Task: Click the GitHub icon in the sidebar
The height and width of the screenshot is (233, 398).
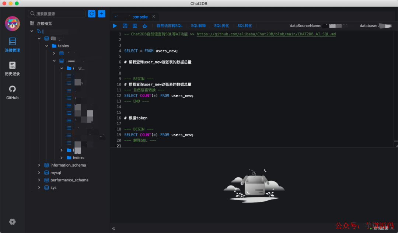Action: pyautogui.click(x=12, y=92)
